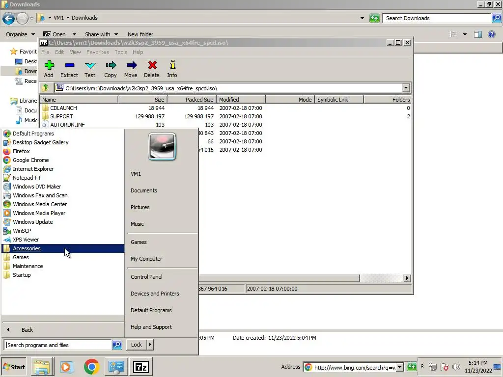Image resolution: width=503 pixels, height=377 pixels.
Task: Open Internet Explorer from Start menu
Action: point(33,169)
